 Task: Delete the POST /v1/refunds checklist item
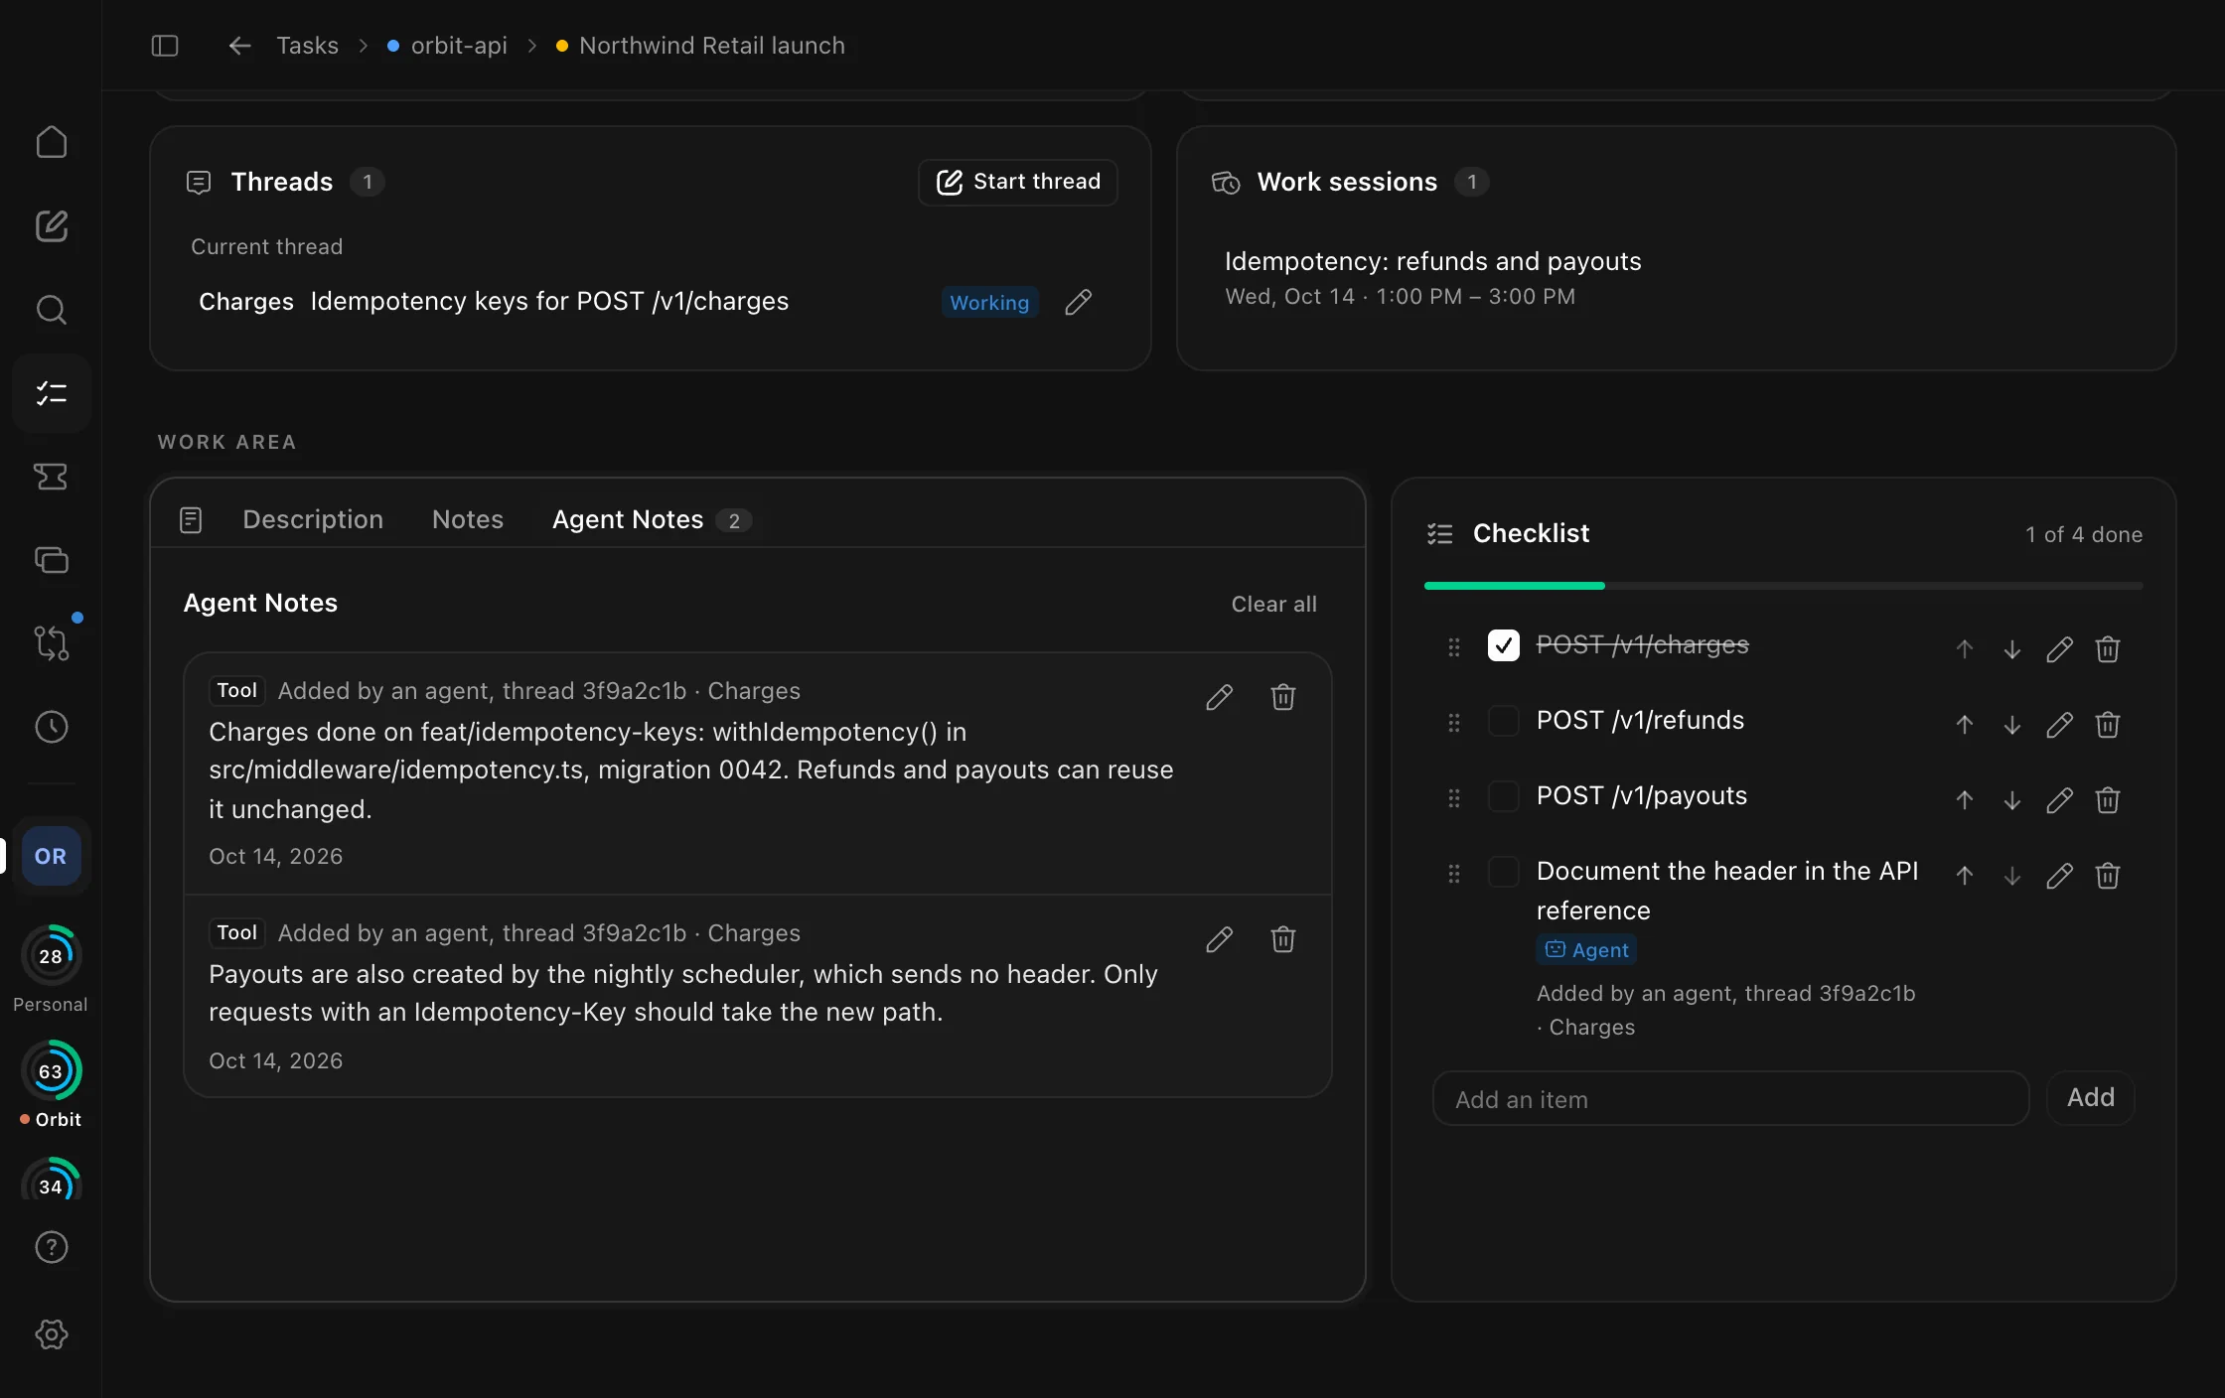(x=2108, y=725)
